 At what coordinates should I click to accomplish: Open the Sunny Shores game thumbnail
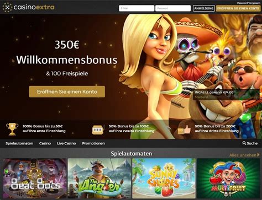click(164, 179)
